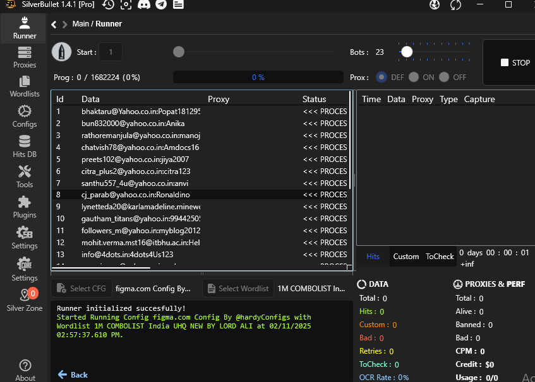Select the DEF proxy mode radio
The height and width of the screenshot is (382, 535).
pyautogui.click(x=382, y=77)
